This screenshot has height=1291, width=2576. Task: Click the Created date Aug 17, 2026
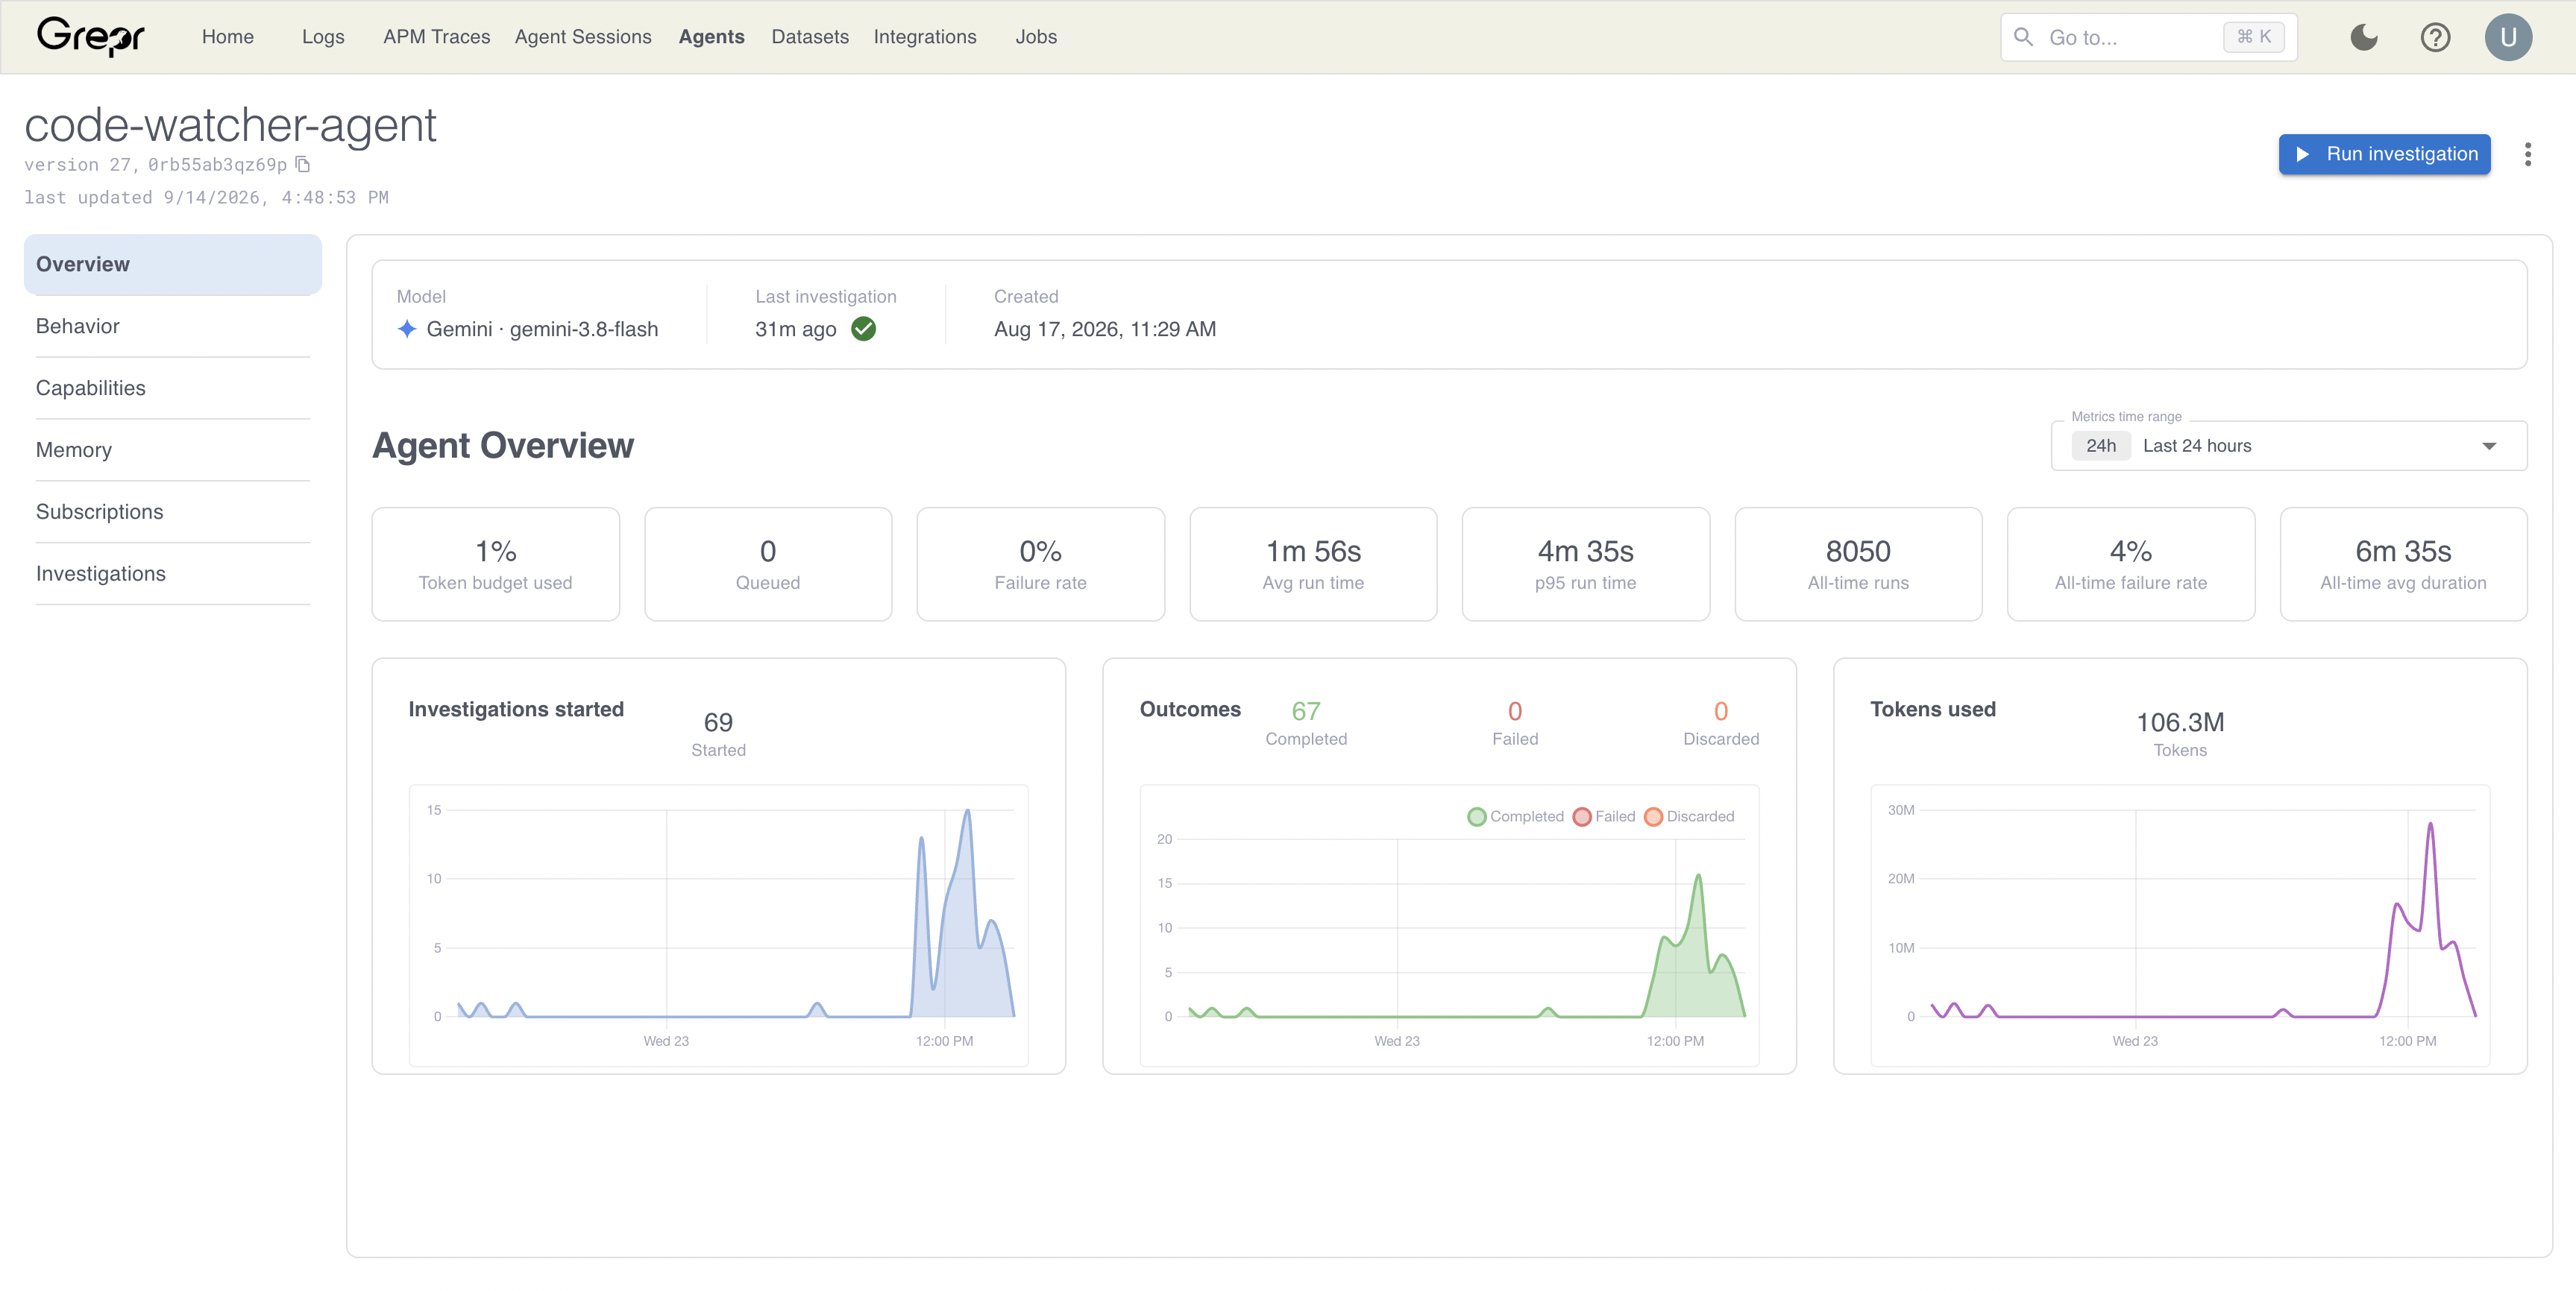click(1105, 329)
